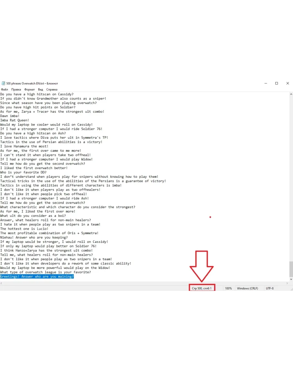Open the Справка menu
Screen dimensions: 293x372
click(52, 90)
